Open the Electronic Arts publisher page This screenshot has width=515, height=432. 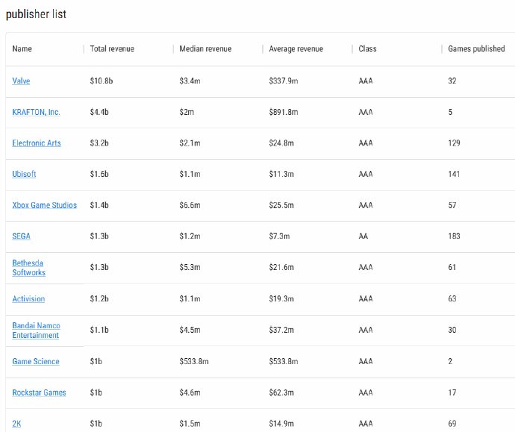(37, 143)
